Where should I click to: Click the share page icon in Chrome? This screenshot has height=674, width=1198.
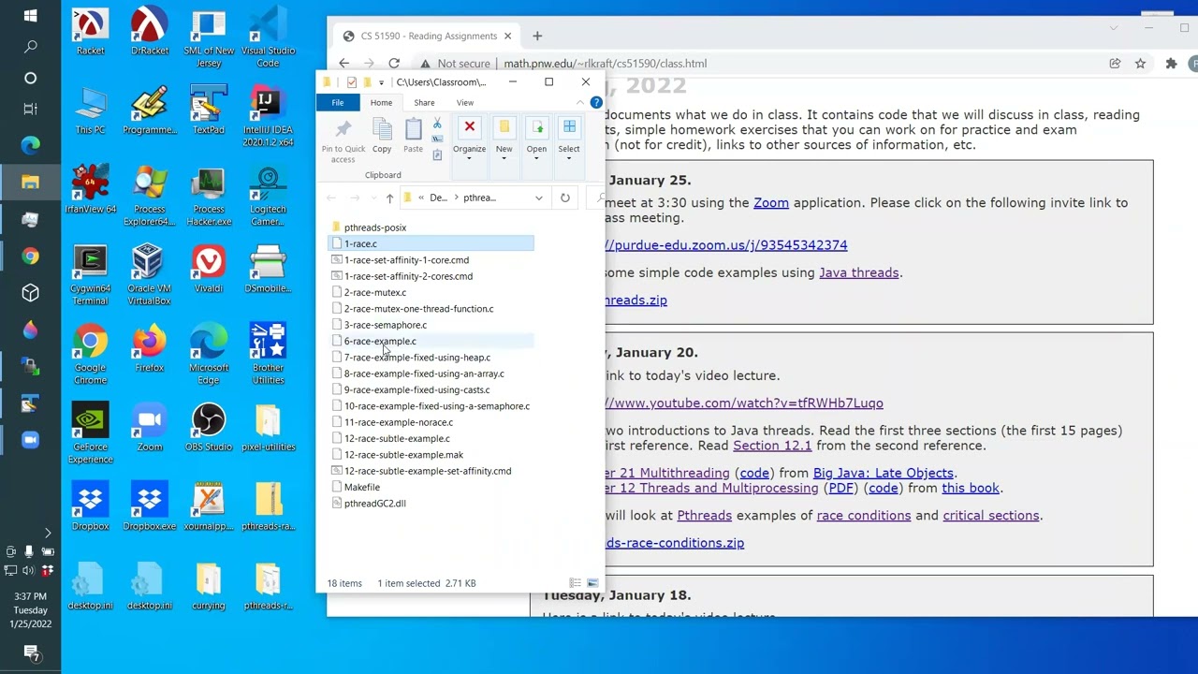coord(1115,64)
